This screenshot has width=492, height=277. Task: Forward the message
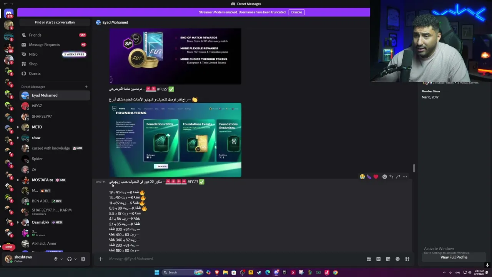pyautogui.click(x=398, y=177)
